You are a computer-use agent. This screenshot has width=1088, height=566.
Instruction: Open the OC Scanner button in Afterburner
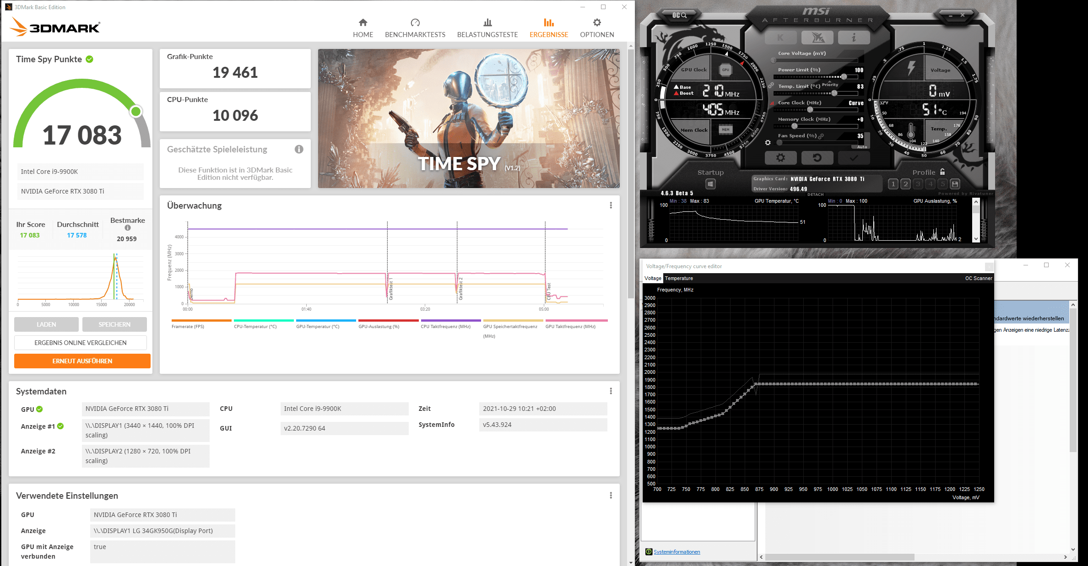(x=679, y=15)
